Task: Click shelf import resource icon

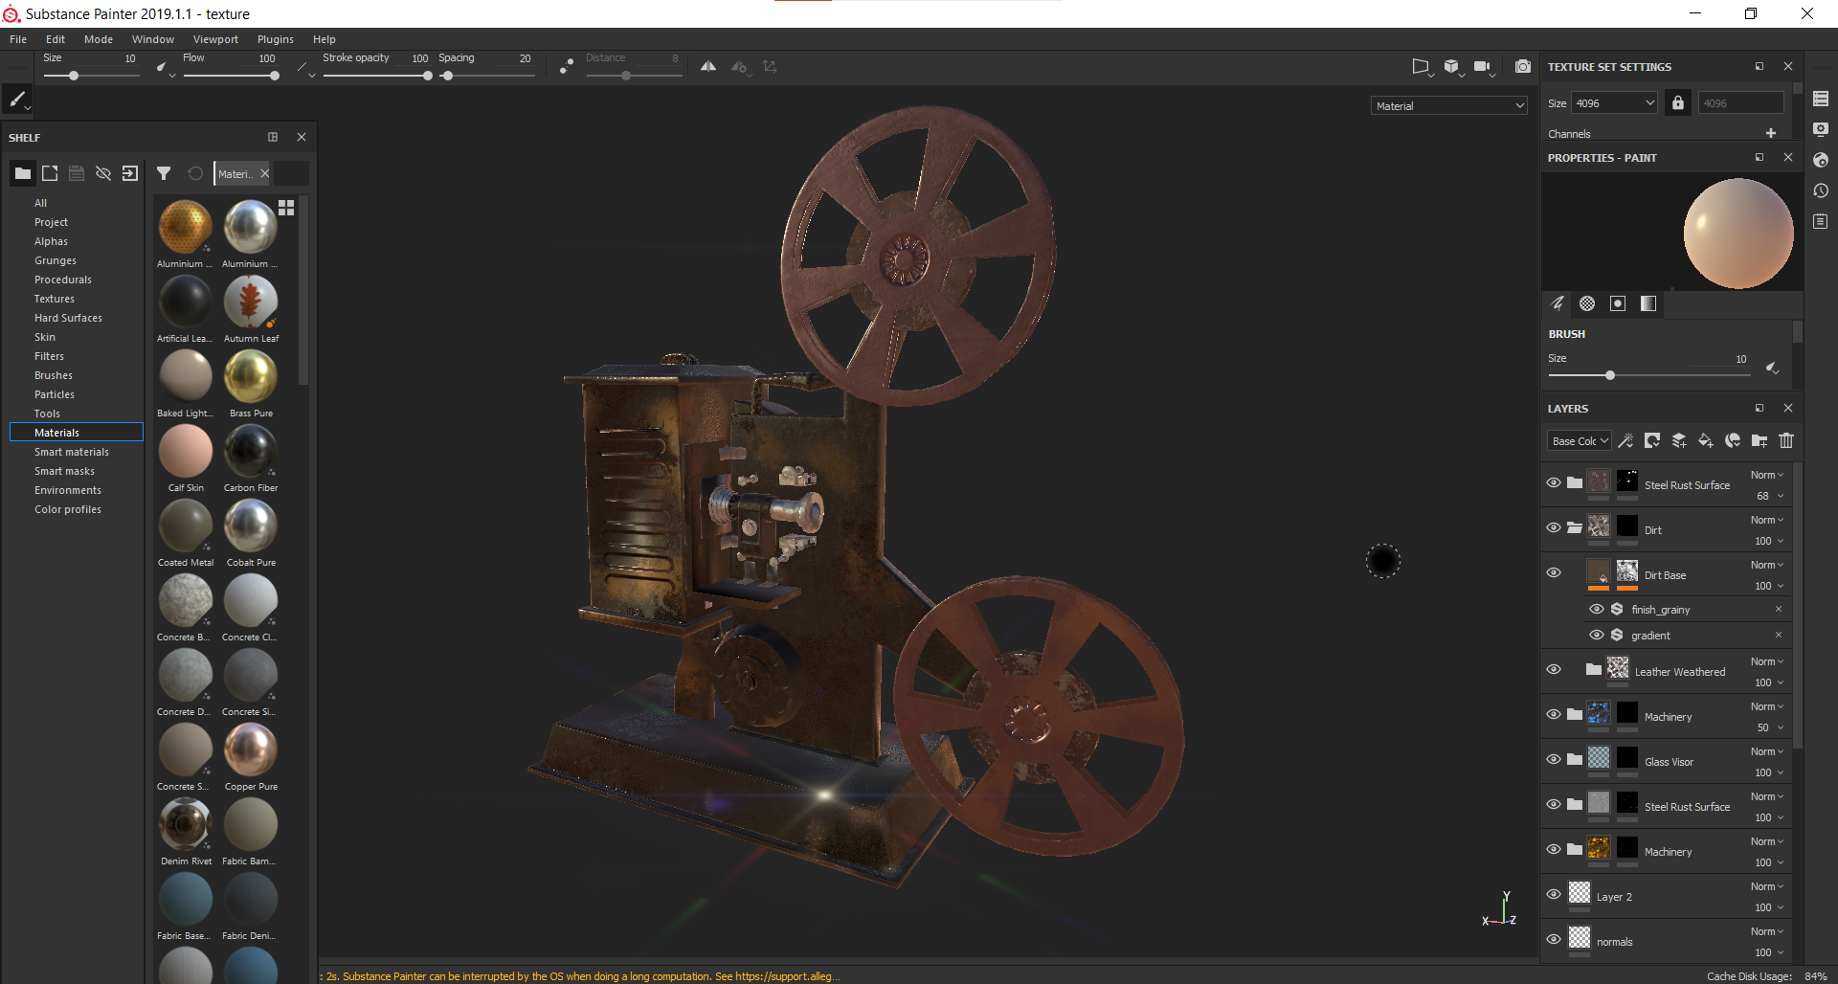Action: pos(130,173)
